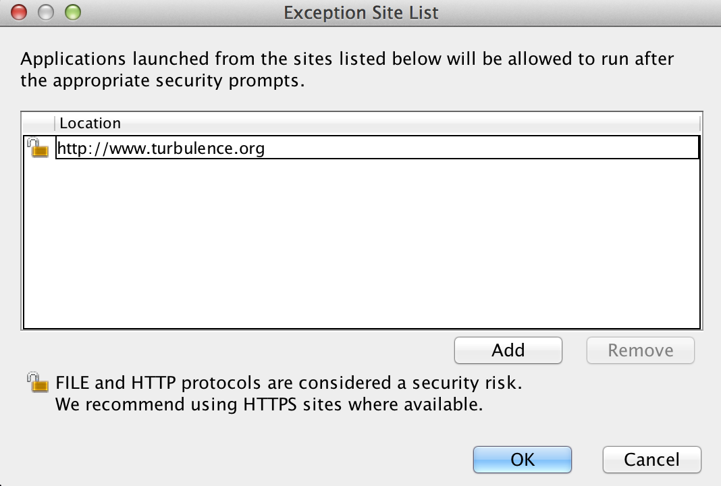Image resolution: width=721 pixels, height=486 pixels.
Task: Click the "We recommend using HTTPS sites" line
Action: click(x=269, y=404)
